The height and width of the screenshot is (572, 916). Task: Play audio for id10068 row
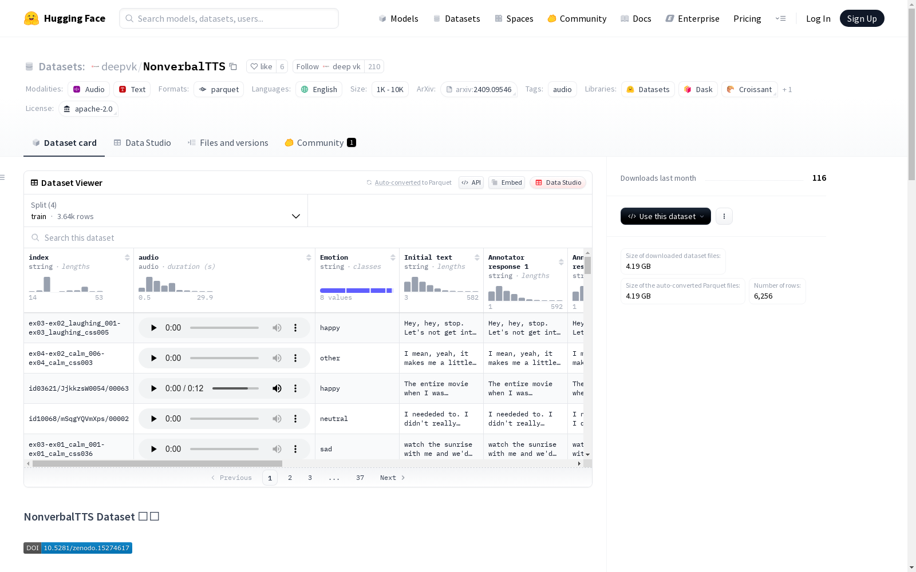tap(153, 419)
